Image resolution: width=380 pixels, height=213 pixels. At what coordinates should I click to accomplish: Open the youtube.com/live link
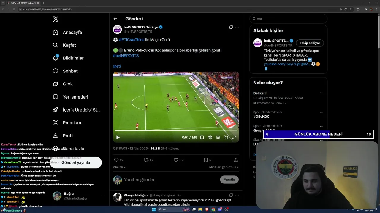tap(287, 64)
